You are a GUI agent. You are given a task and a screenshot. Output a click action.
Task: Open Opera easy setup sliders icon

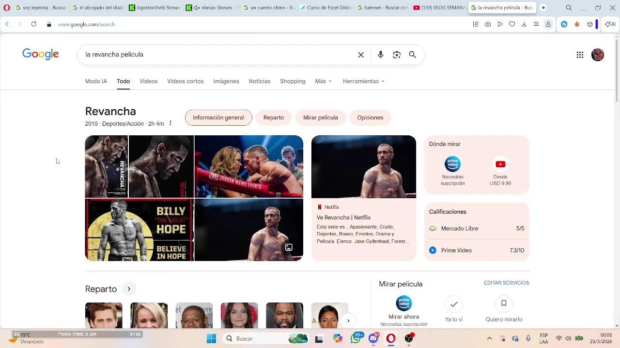(536, 24)
